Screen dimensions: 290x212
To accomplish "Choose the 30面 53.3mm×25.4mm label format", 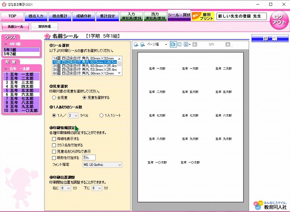I will tap(85, 70).
